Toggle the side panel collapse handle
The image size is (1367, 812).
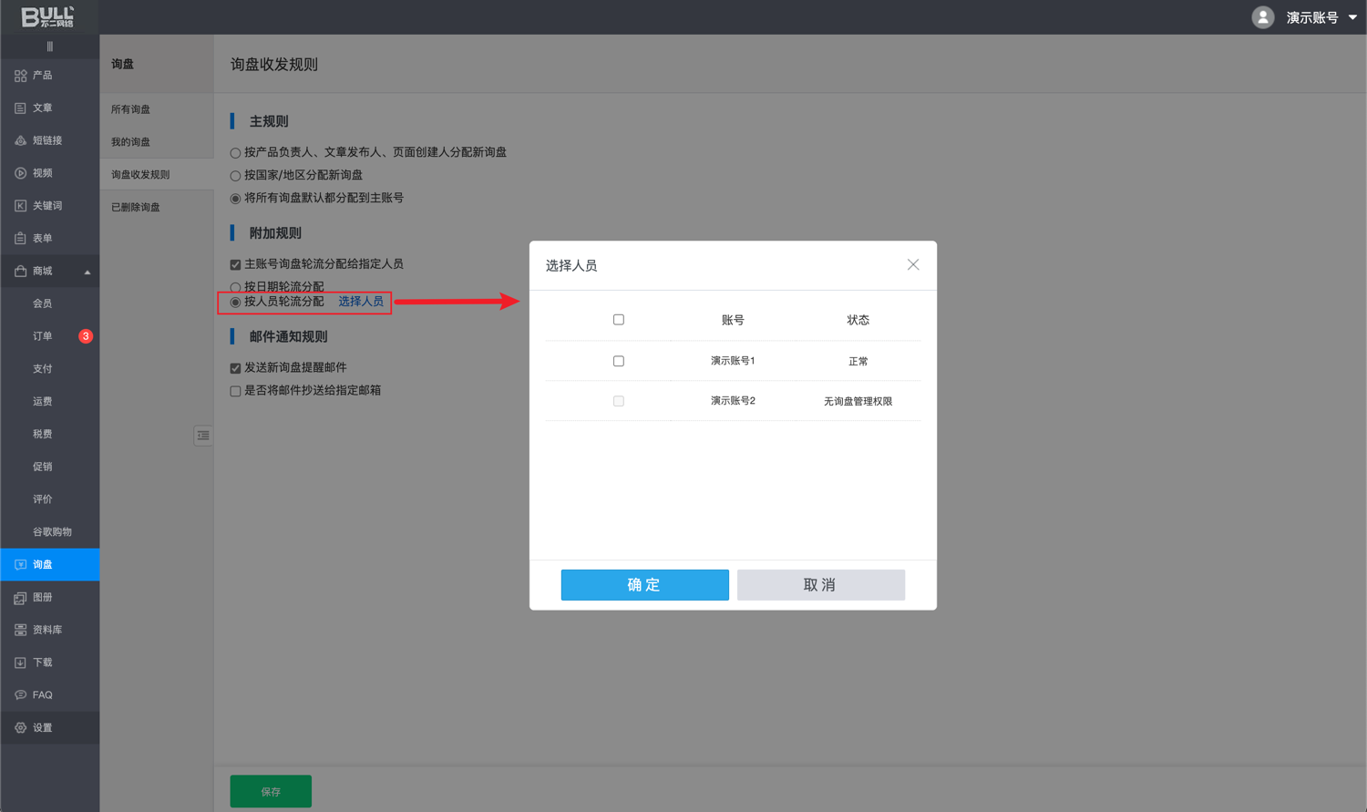(x=203, y=436)
